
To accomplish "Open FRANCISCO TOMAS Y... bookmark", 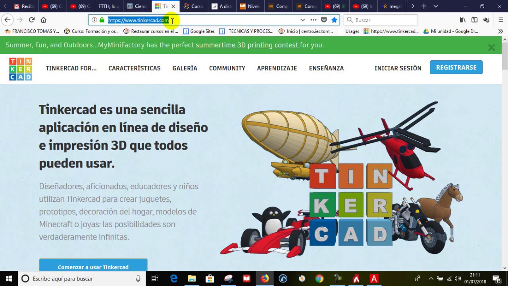I will (x=32, y=31).
